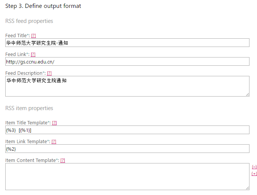Enlarge content template box with (+) link
The image size is (257, 195).
(x=254, y=174)
